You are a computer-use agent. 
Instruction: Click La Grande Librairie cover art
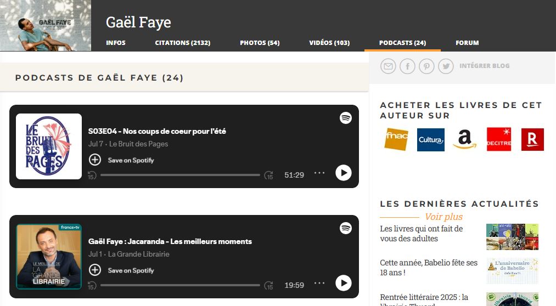coord(49,257)
